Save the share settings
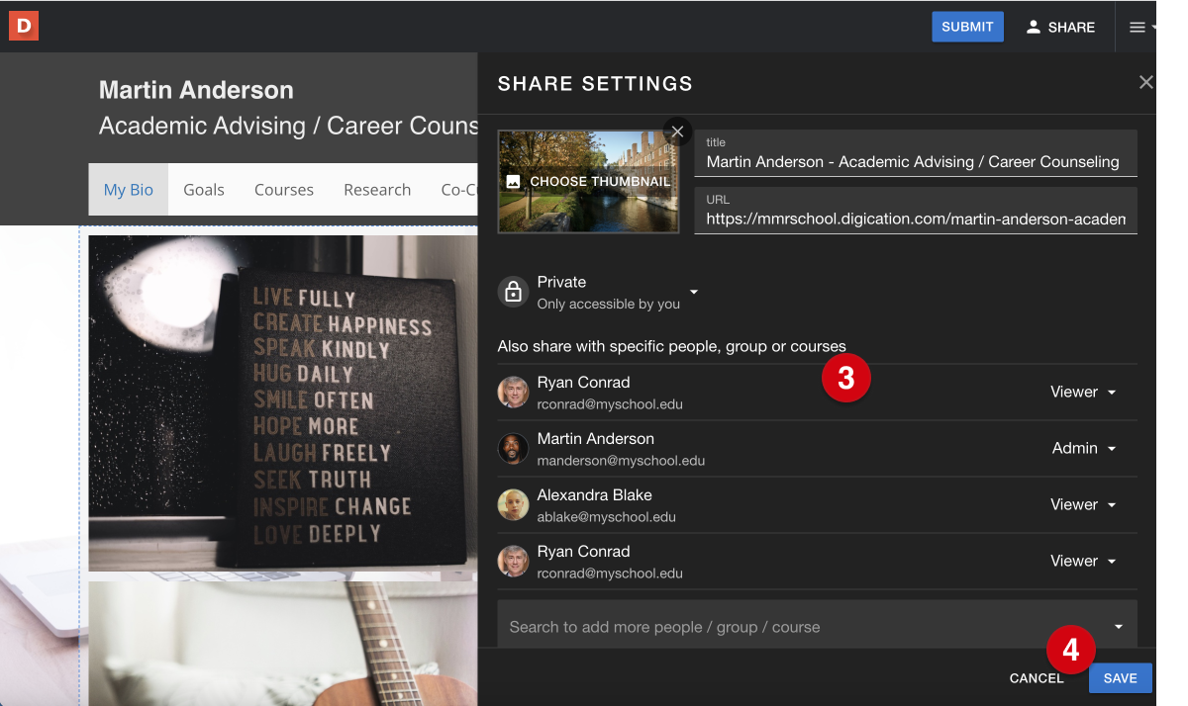Screen dimensions: 1188x706 coord(1121,678)
